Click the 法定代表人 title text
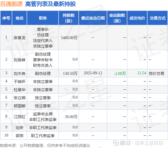Screen dimensions: 168x148 [x=43, y=40]
